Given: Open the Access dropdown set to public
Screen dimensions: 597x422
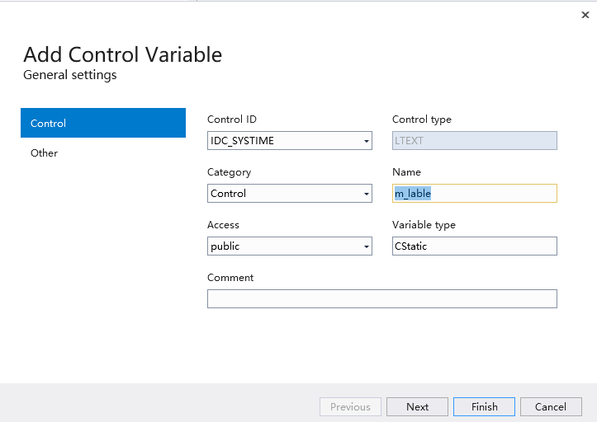Looking at the screenshot, I should tap(366, 246).
